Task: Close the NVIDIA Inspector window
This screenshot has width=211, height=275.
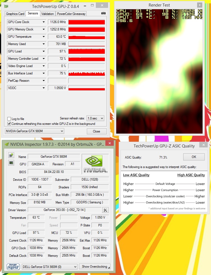Action: pos(110,143)
